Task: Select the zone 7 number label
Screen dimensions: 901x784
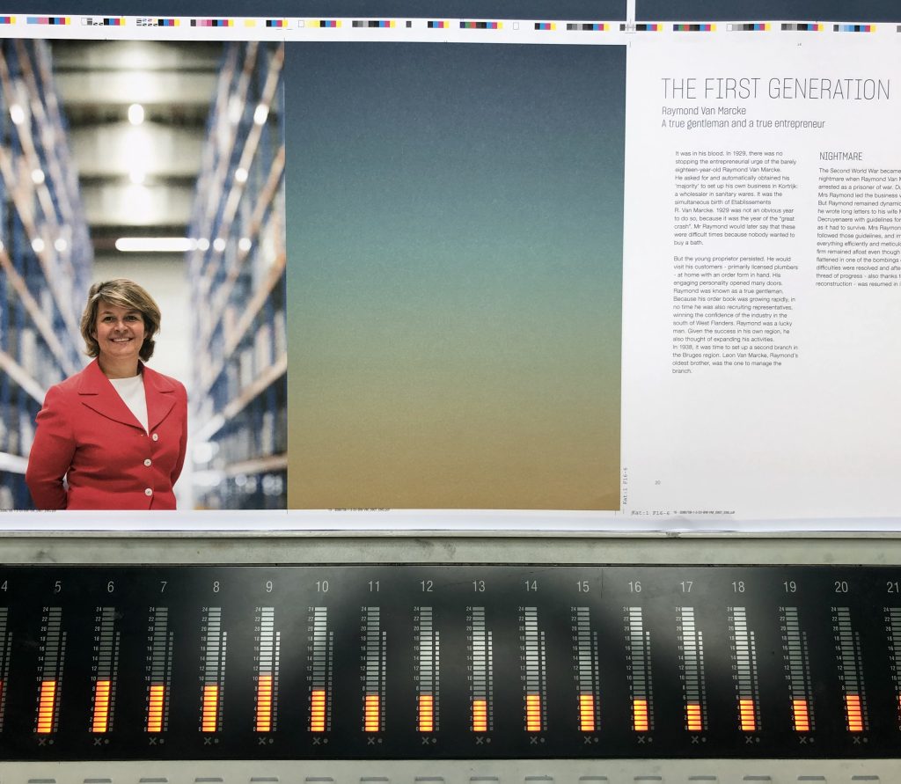Action: click(164, 587)
